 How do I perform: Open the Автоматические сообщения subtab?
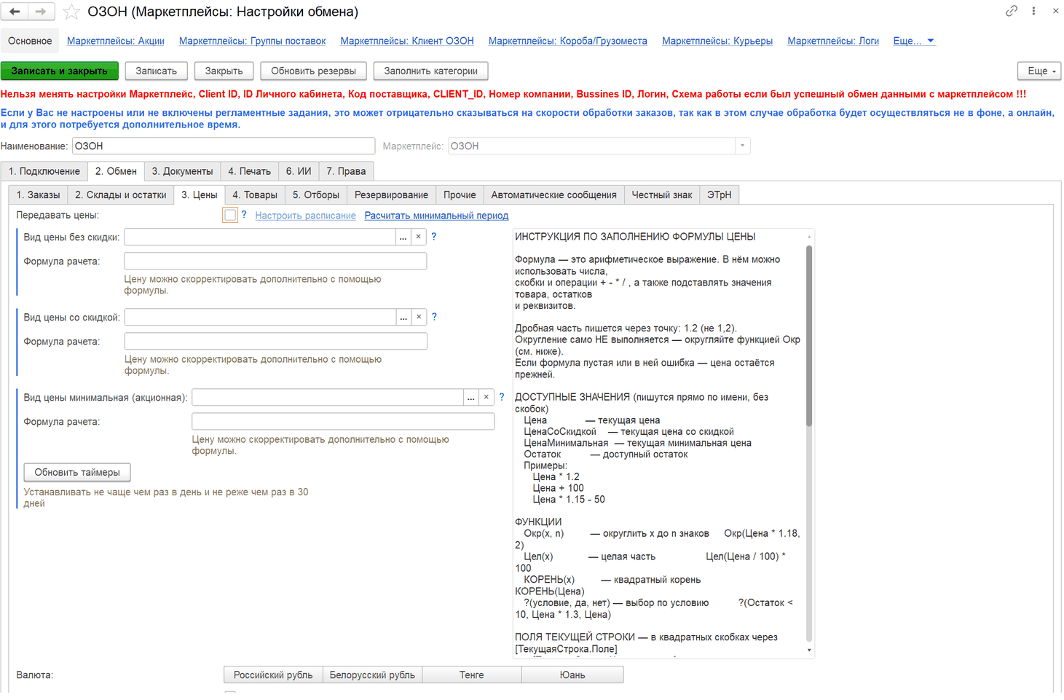[x=553, y=194]
